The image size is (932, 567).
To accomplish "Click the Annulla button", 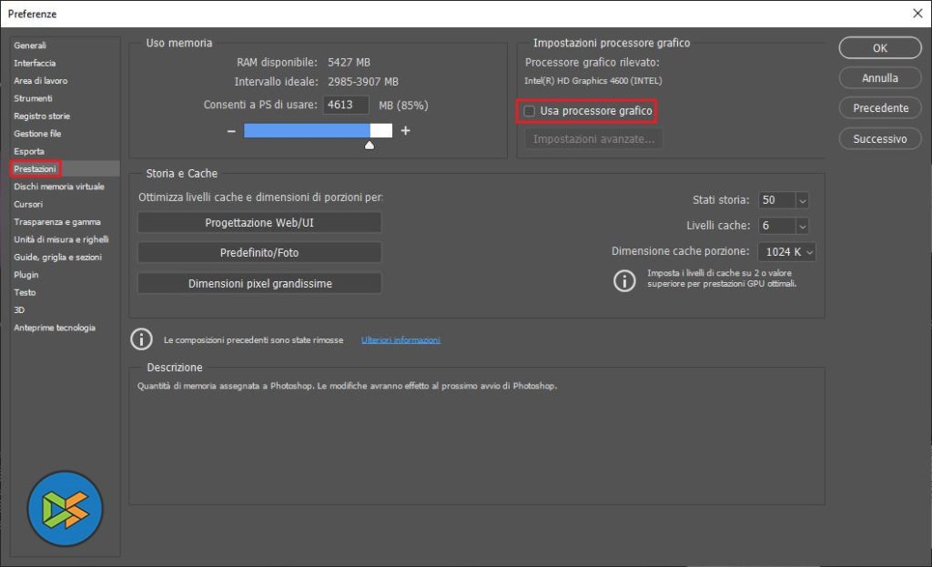I will [x=879, y=78].
